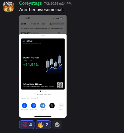Switch to the USDT-M tab
Viewport: 124px width, 133px height.
25,24
